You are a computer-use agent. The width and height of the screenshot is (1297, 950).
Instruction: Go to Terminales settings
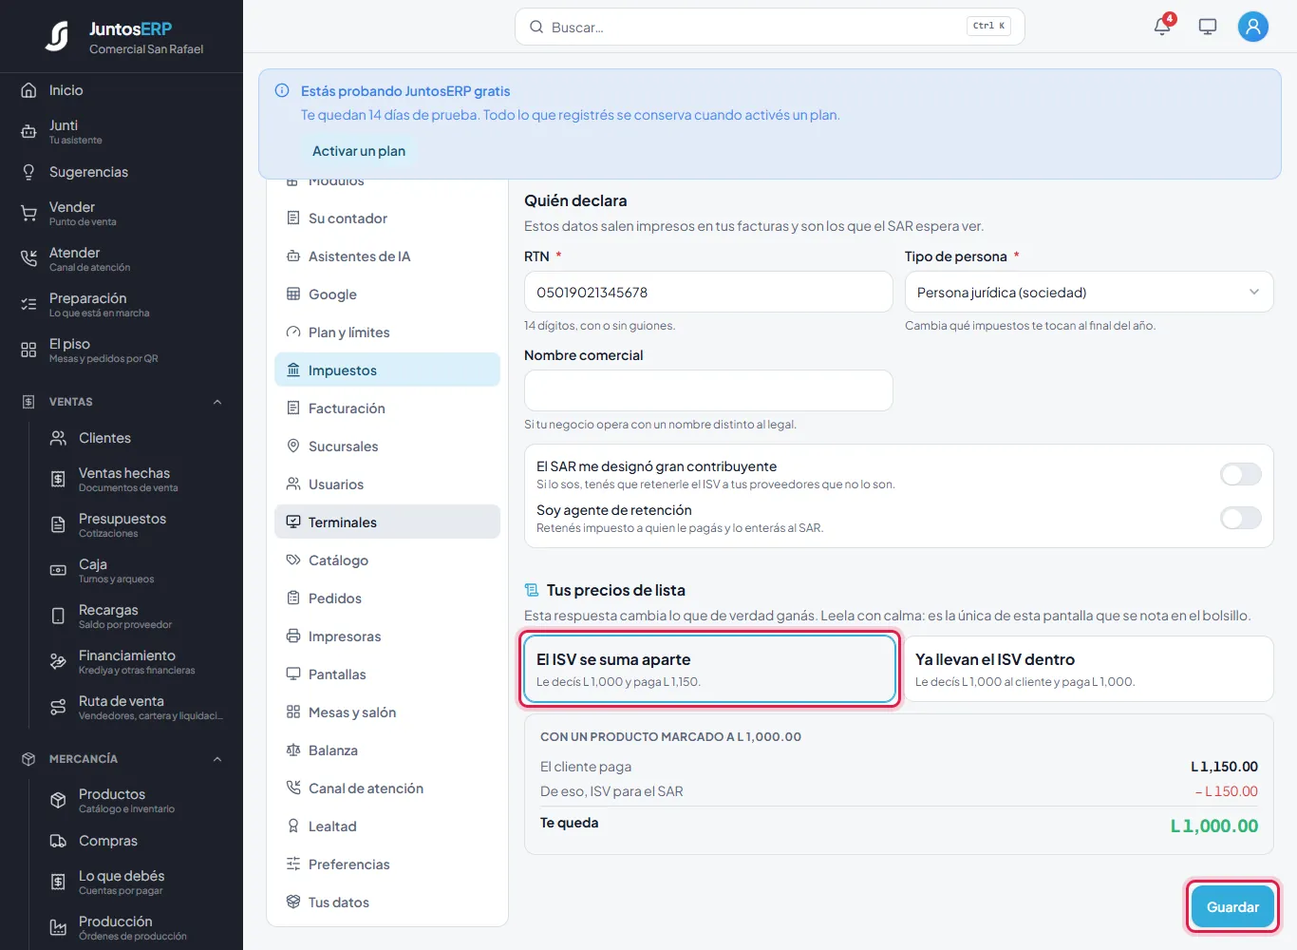[387, 522]
